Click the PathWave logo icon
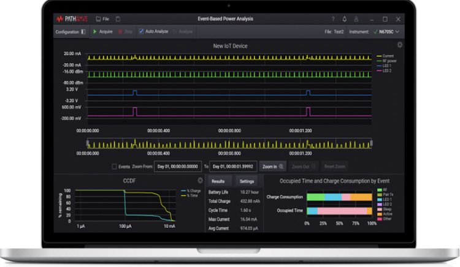Screen dimensions: 460x267 pos(59,19)
